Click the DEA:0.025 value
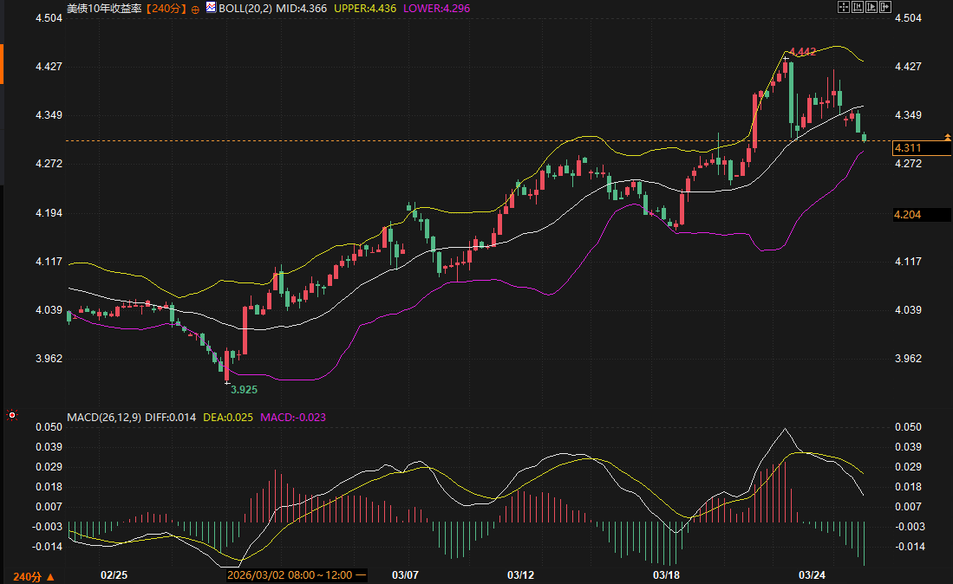 (x=228, y=417)
